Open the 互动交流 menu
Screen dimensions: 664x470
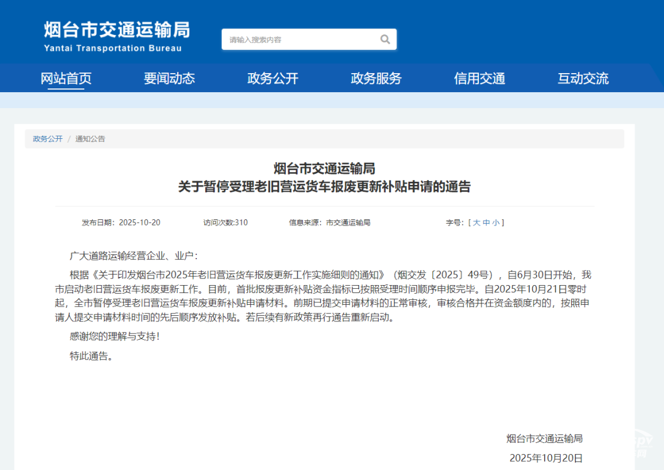583,78
